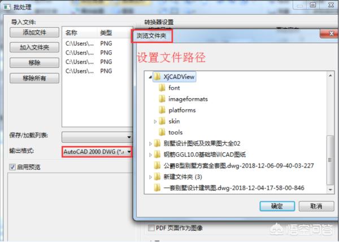339x242 pixels.
Task: Enable the PDF 页面作为图像 checkbox
Action: pyautogui.click(x=151, y=228)
